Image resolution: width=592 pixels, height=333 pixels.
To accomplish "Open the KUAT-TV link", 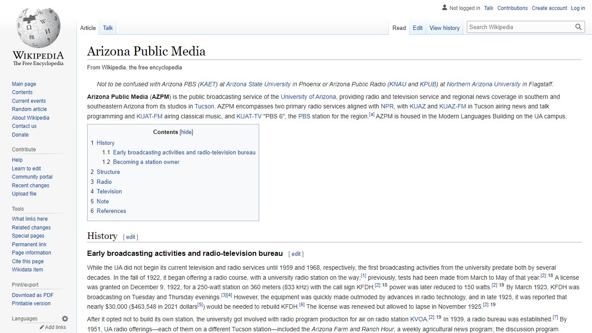I will pyautogui.click(x=249, y=116).
